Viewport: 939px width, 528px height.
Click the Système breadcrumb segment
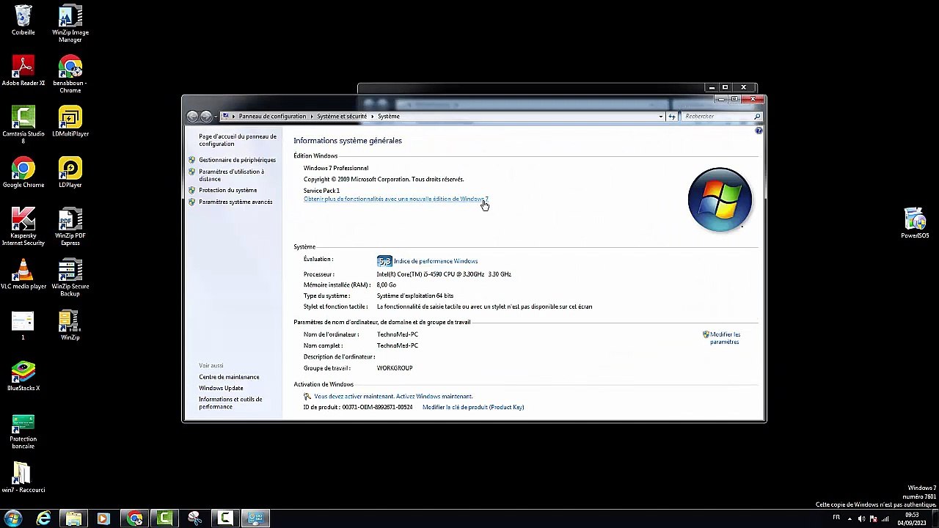coord(389,116)
